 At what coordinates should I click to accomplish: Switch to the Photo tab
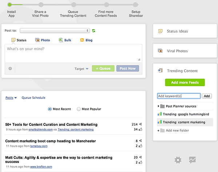point(43,40)
